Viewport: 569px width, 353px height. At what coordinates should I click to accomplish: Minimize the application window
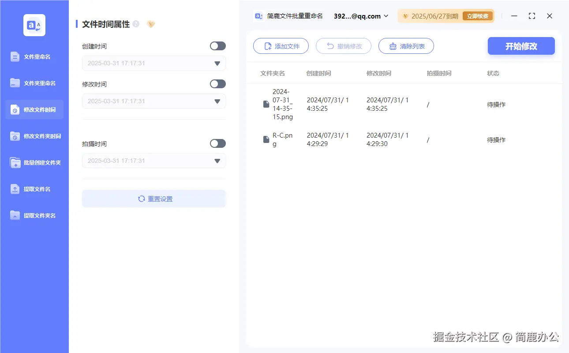click(x=514, y=16)
